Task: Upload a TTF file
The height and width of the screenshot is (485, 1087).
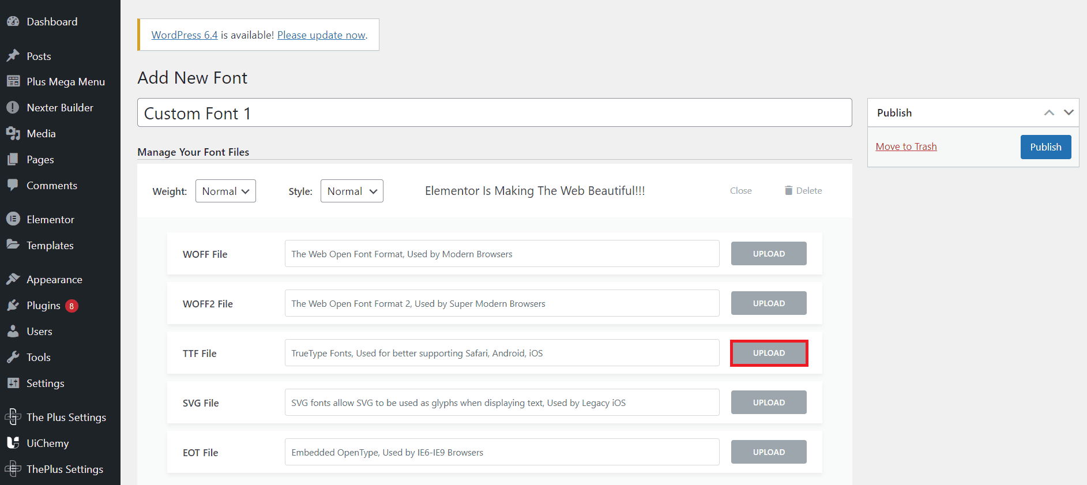Action: 769,353
